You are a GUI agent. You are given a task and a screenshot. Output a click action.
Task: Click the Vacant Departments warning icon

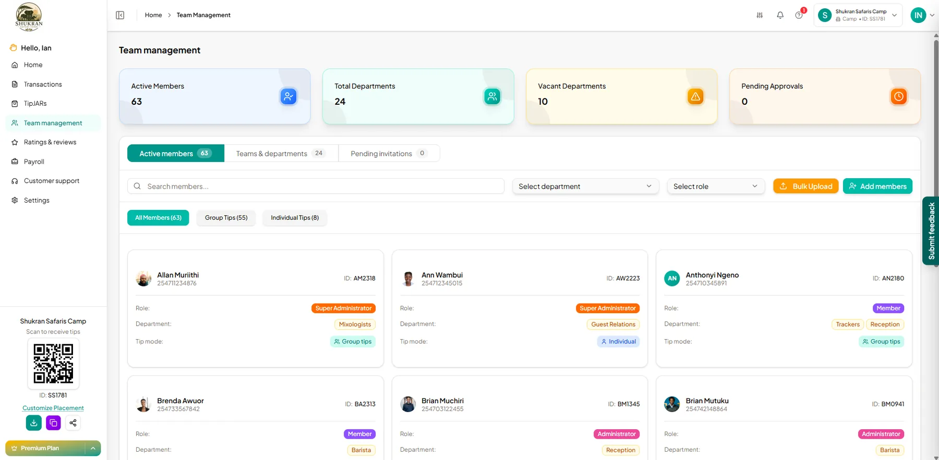(x=695, y=96)
